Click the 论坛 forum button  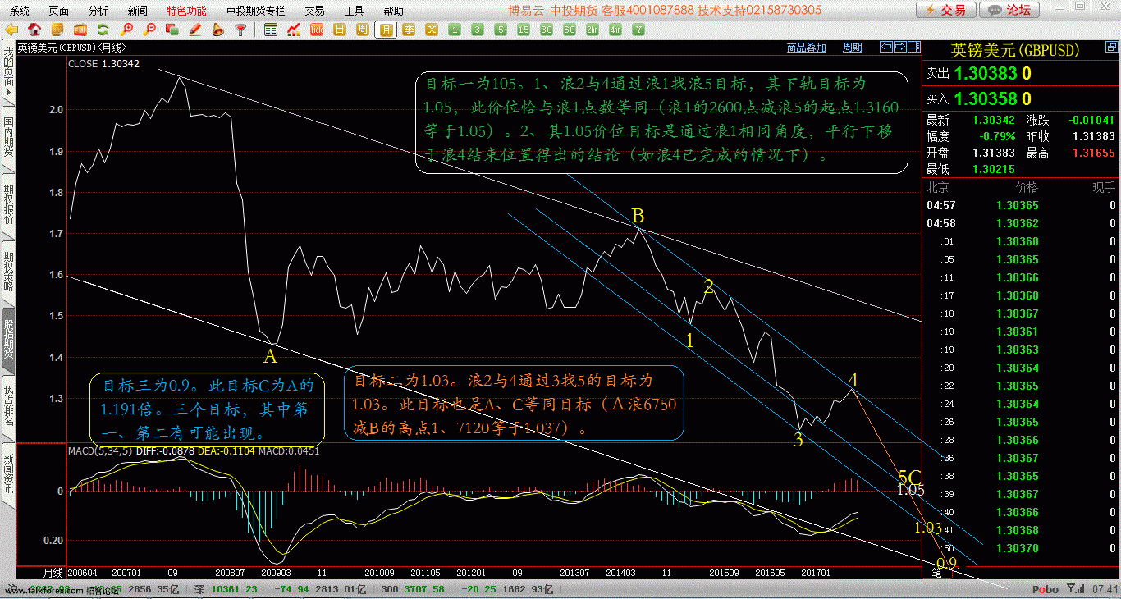pyautogui.click(x=1009, y=10)
